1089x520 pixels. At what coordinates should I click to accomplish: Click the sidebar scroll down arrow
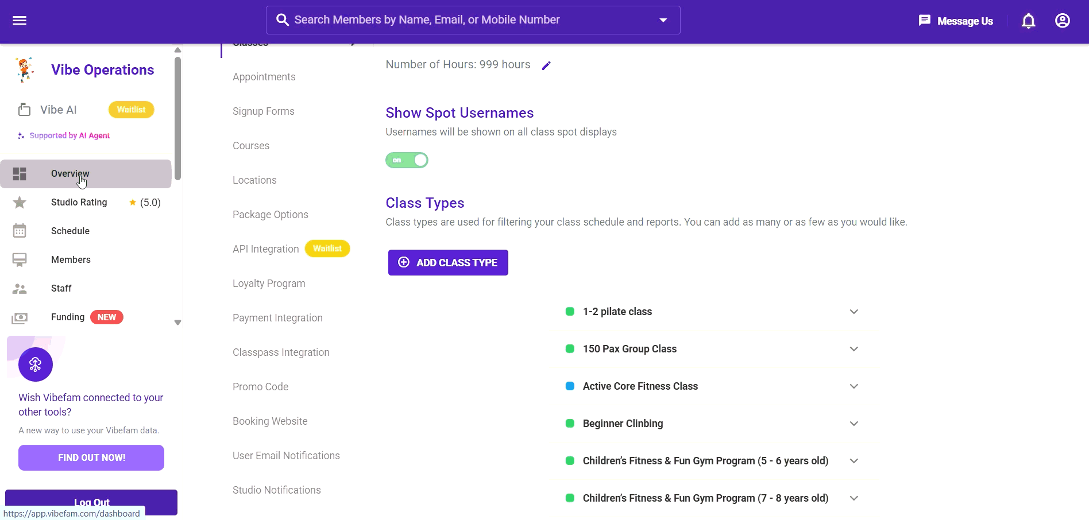point(177,323)
